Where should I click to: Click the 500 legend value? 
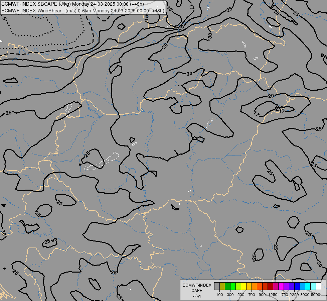click(241, 295)
